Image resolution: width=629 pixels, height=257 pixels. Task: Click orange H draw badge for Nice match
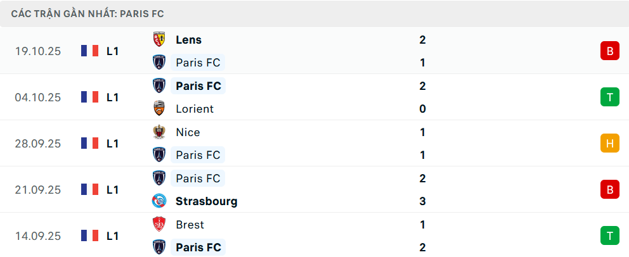609,144
